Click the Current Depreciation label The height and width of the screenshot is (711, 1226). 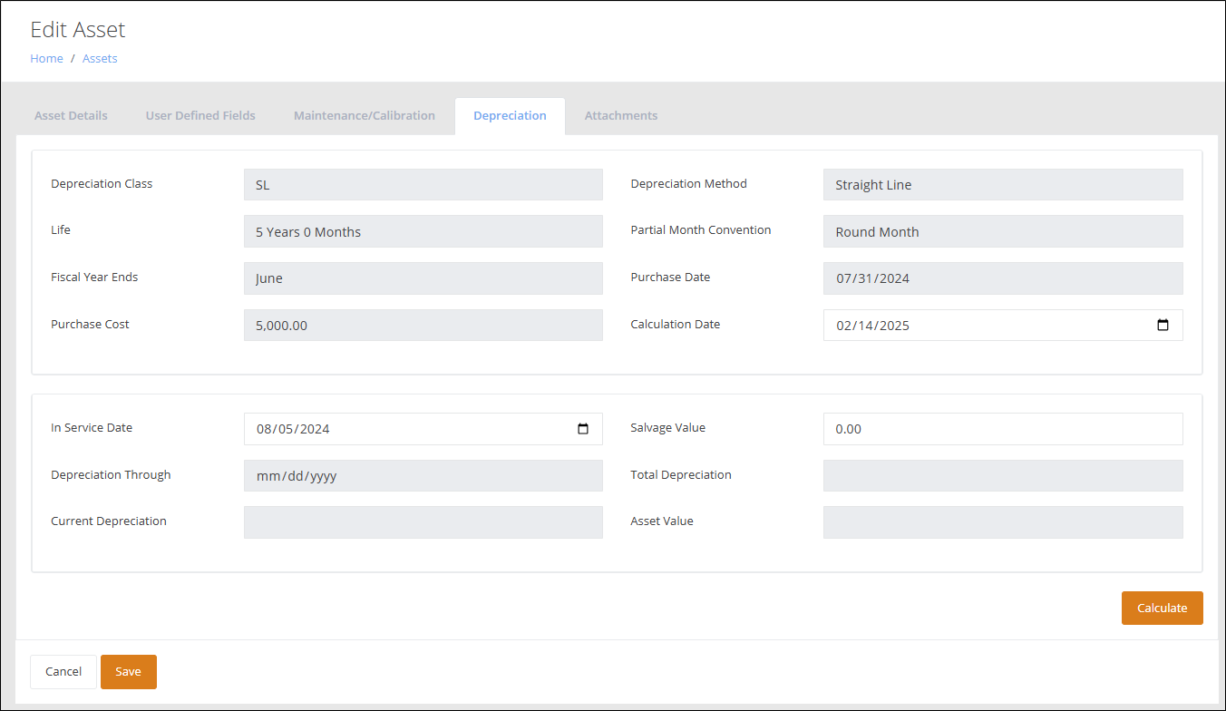tap(109, 521)
